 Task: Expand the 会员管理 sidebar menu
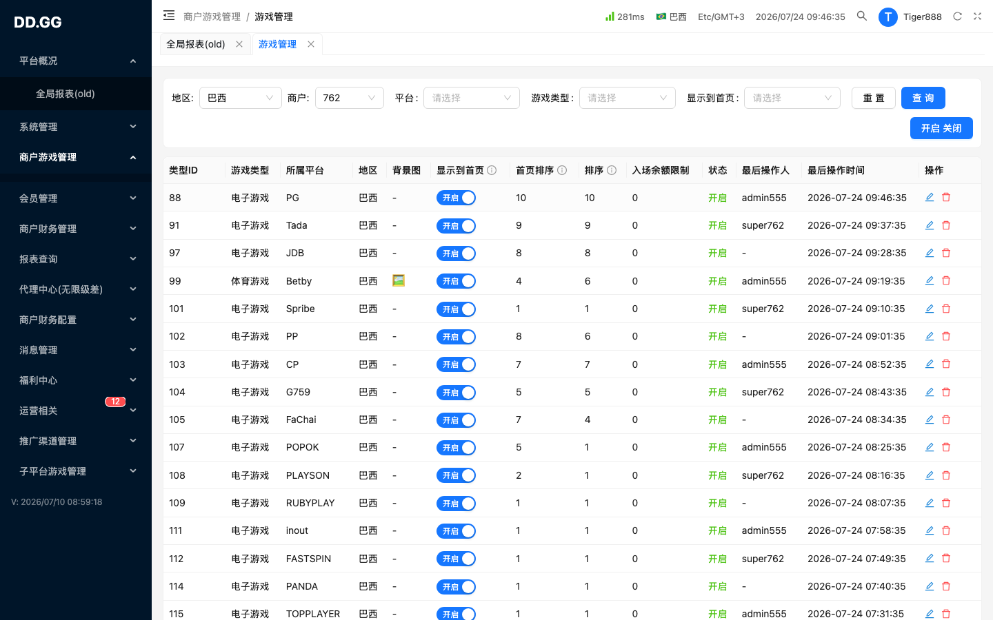(76, 198)
